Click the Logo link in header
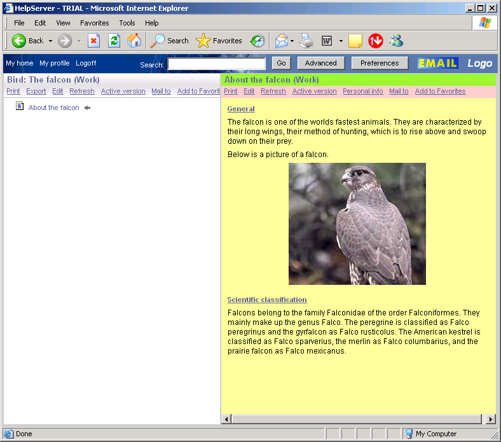Image resolution: width=501 pixels, height=442 pixels. click(479, 64)
